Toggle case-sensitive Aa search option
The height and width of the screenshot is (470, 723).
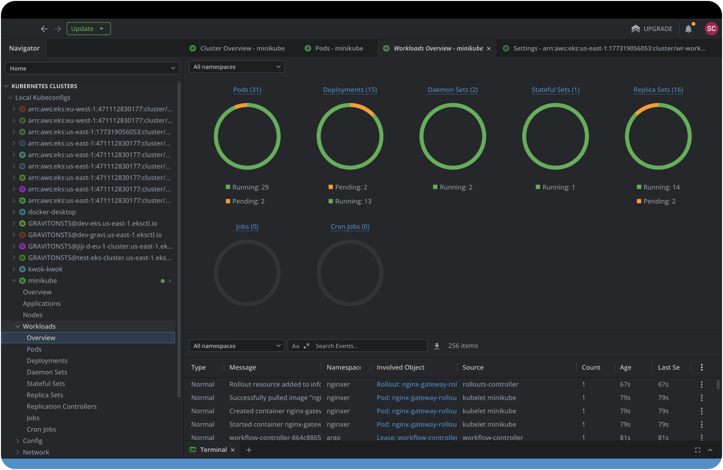(x=296, y=346)
